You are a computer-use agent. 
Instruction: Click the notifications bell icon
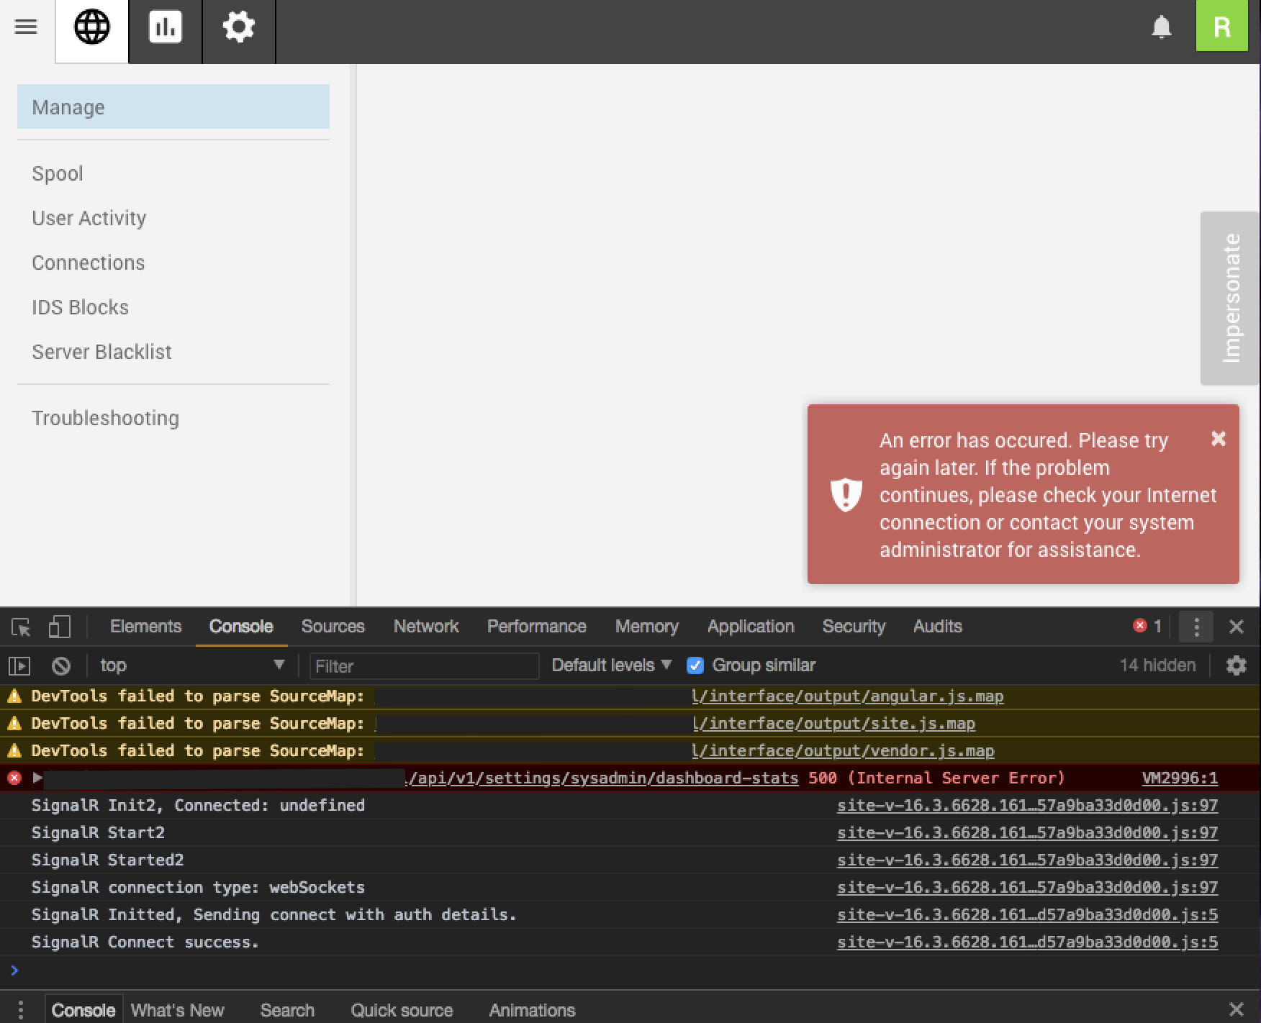click(1161, 28)
